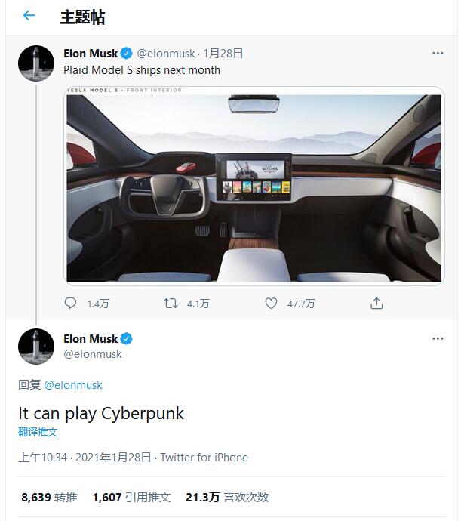The image size is (461, 521).
Task: Click the 翻译推文 translate link
Action: pyautogui.click(x=38, y=433)
